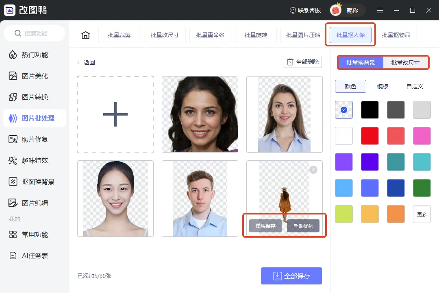
Task: Pick the orange color swatch
Action: 396,214
